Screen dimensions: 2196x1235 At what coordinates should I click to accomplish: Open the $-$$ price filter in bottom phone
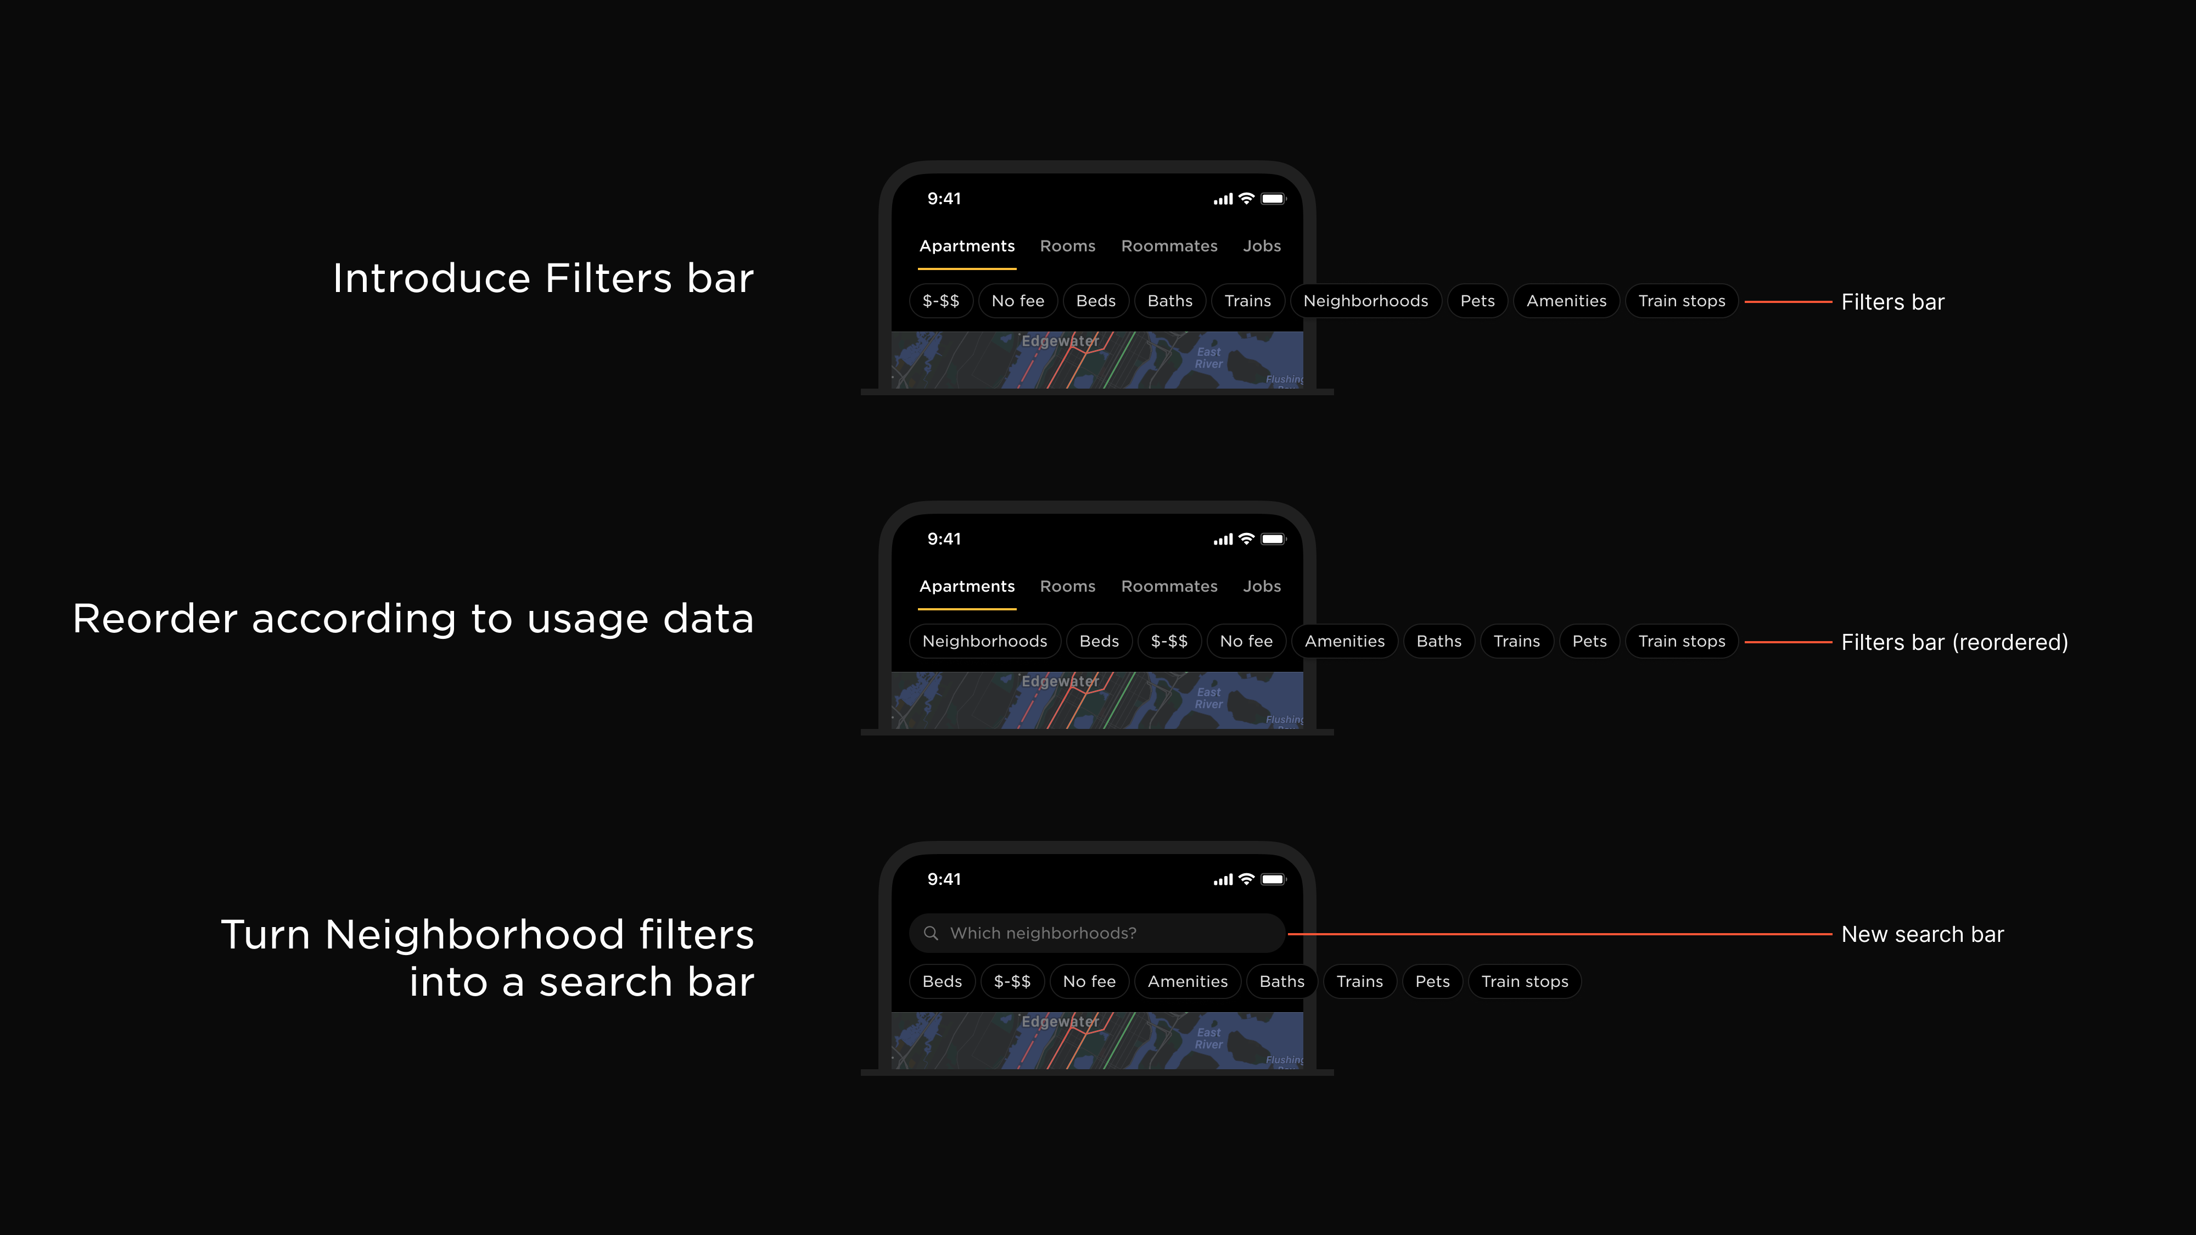[x=1012, y=981]
